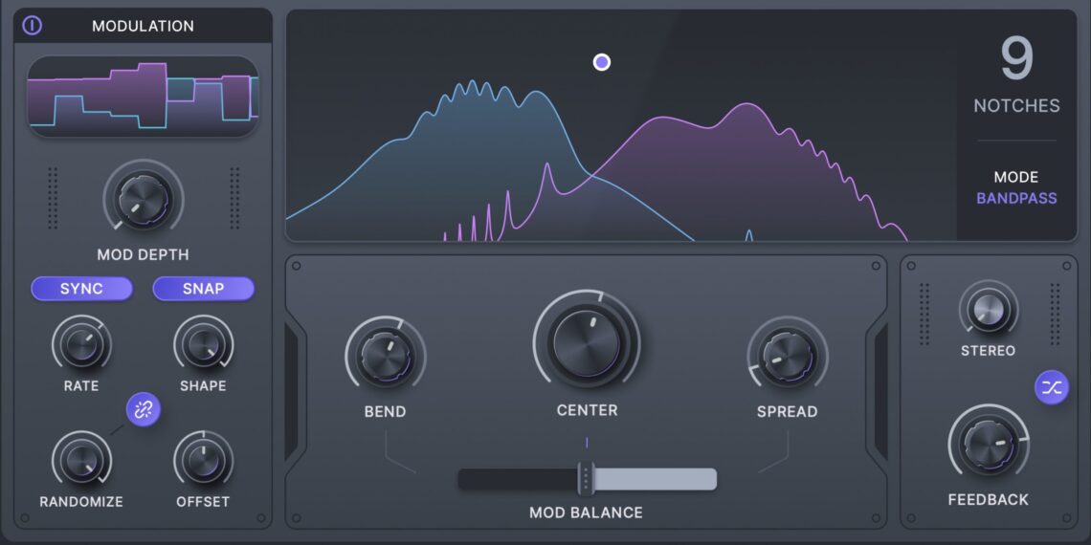Click the RATE knob
Image resolution: width=1091 pixels, height=545 pixels.
(81, 344)
